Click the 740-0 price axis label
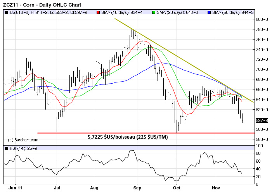 pyautogui.click(x=262, y=50)
